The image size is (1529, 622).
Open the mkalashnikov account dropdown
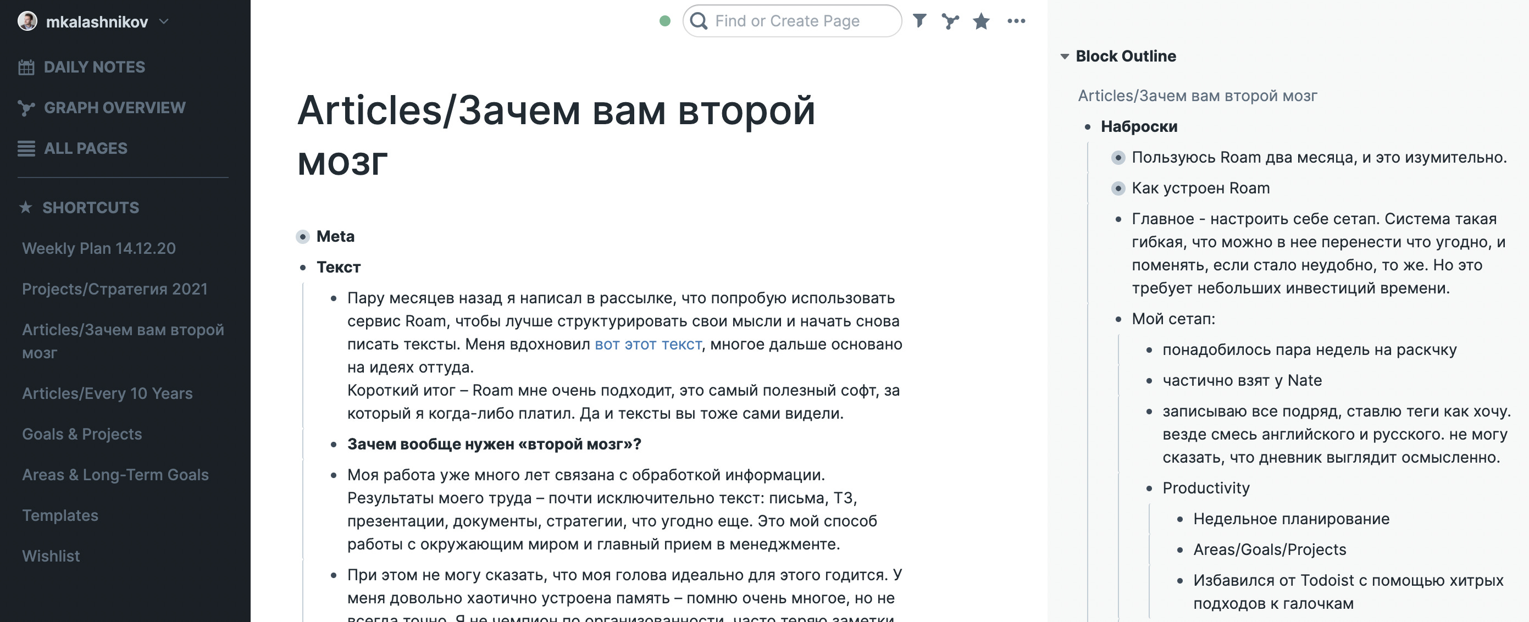click(x=164, y=22)
